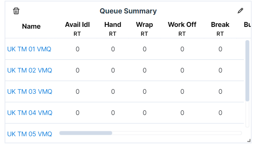Click the Name column header
The image size is (258, 144).
pyautogui.click(x=31, y=27)
